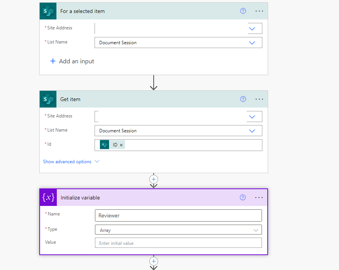Click the variable icon on Initialize variable

48,198
